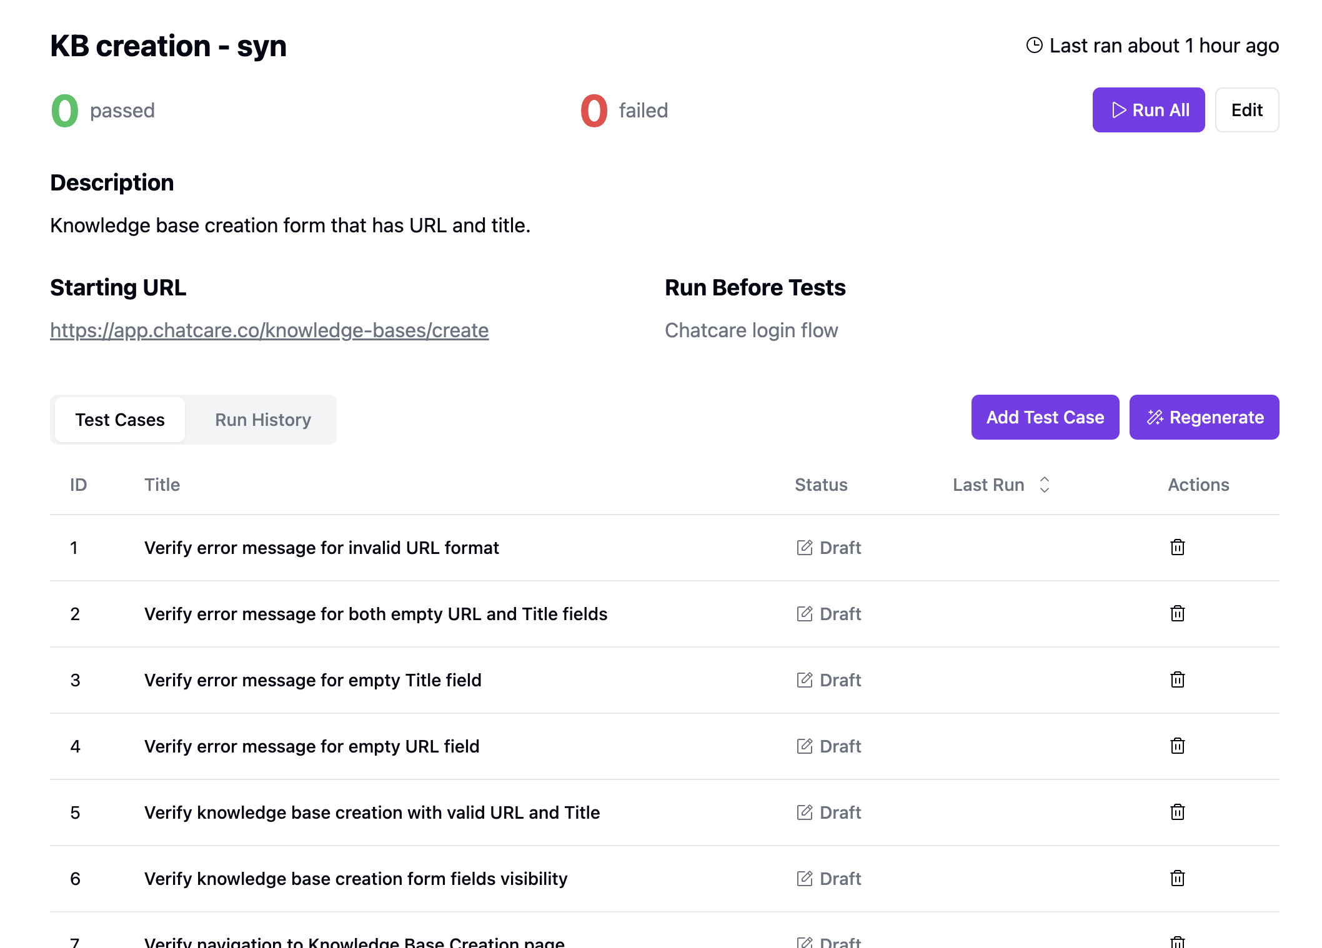Switch to the Run History tab

coord(263,418)
